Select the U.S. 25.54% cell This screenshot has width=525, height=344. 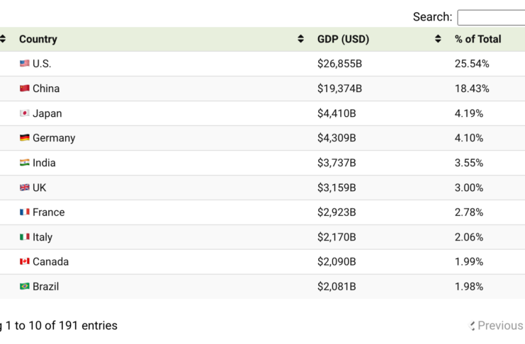tap(472, 64)
